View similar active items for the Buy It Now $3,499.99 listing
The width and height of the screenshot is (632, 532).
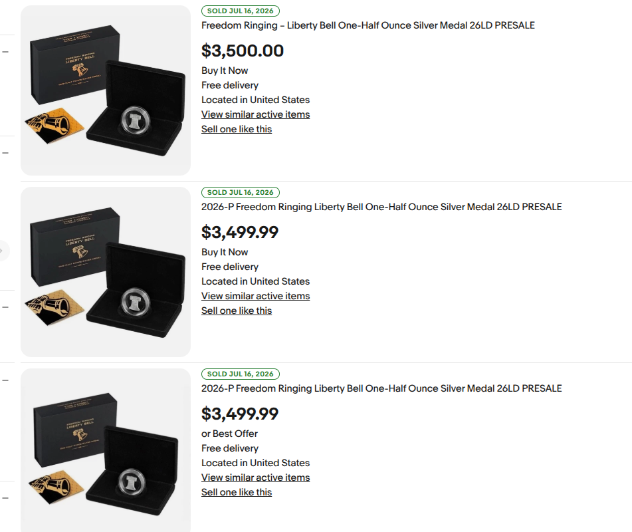tap(256, 296)
